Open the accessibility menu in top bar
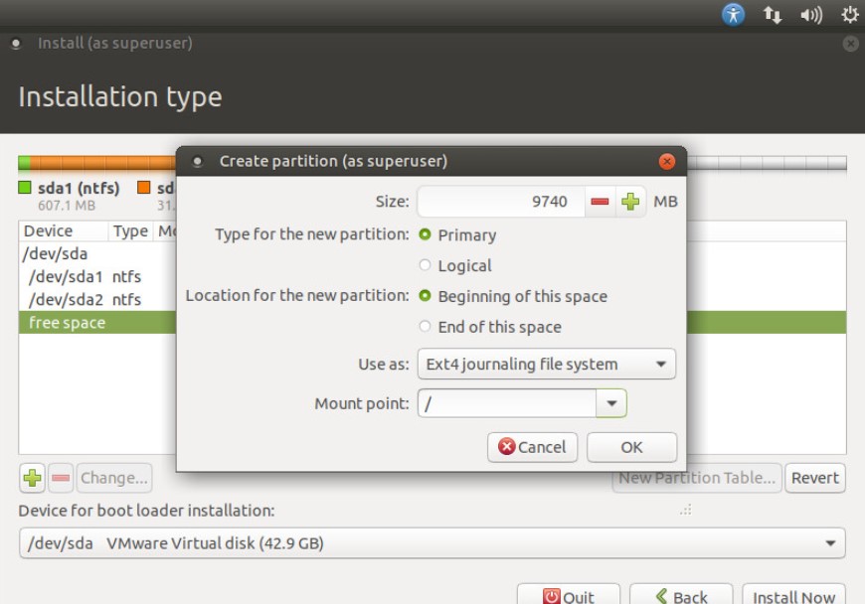This screenshot has width=865, height=604. tap(734, 14)
